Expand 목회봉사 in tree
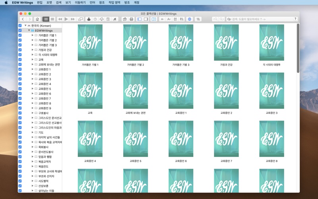Viewport: 318px width, 199px height. [x=33, y=147]
